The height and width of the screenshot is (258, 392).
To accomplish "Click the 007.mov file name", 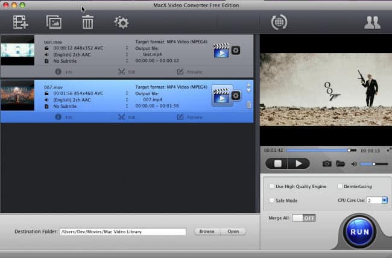I will (x=53, y=87).
